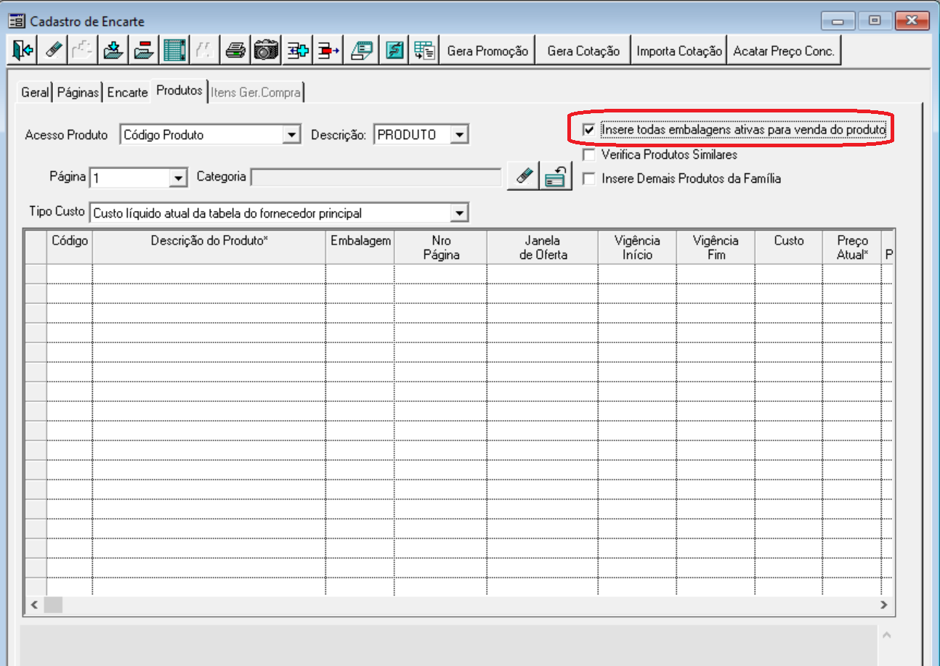The height and width of the screenshot is (666, 940).
Task: Click the horizontal scrollbar thumb under the grid
Action: click(53, 604)
